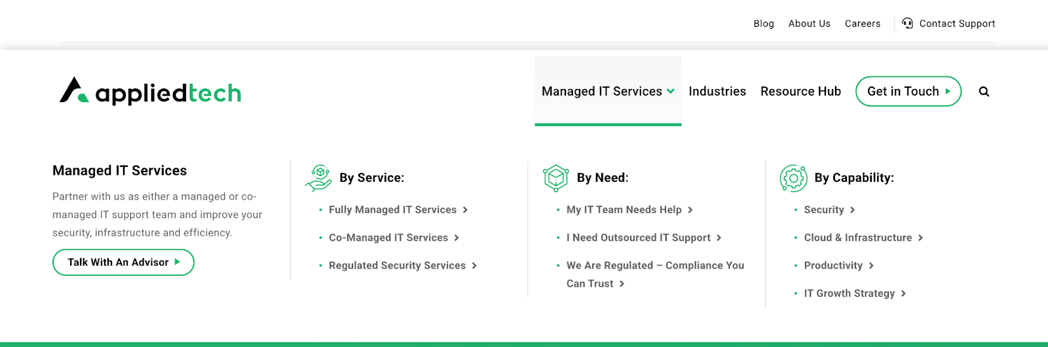Screen dimensions: 1048x347
Task: Open the Managed IT Services menu
Action: 608,91
